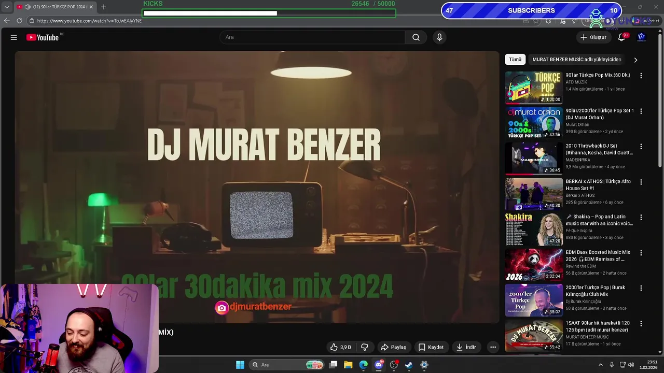Show hidden system tray icons
Image resolution: width=664 pixels, height=373 pixels.
pyautogui.click(x=601, y=365)
